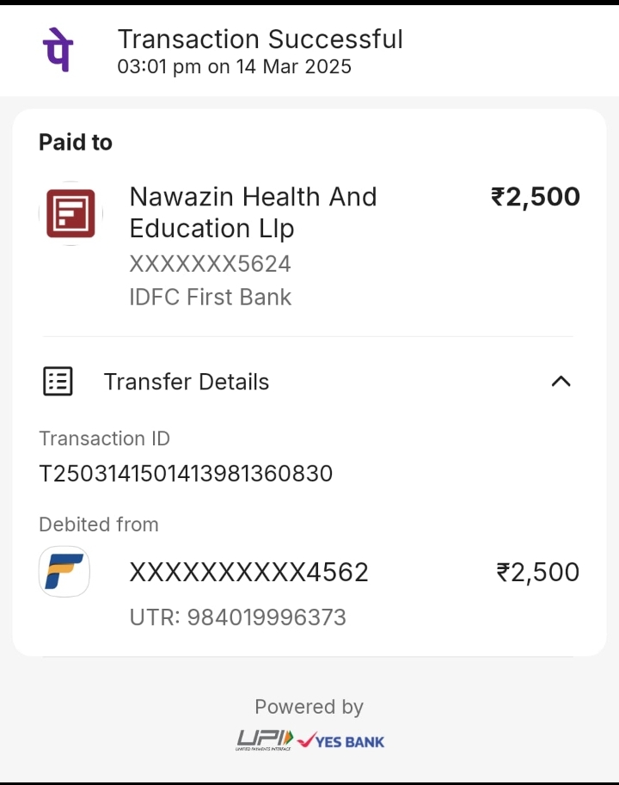Image resolution: width=619 pixels, height=785 pixels.
Task: Tap the IDFC First Bank text
Action: (x=210, y=297)
